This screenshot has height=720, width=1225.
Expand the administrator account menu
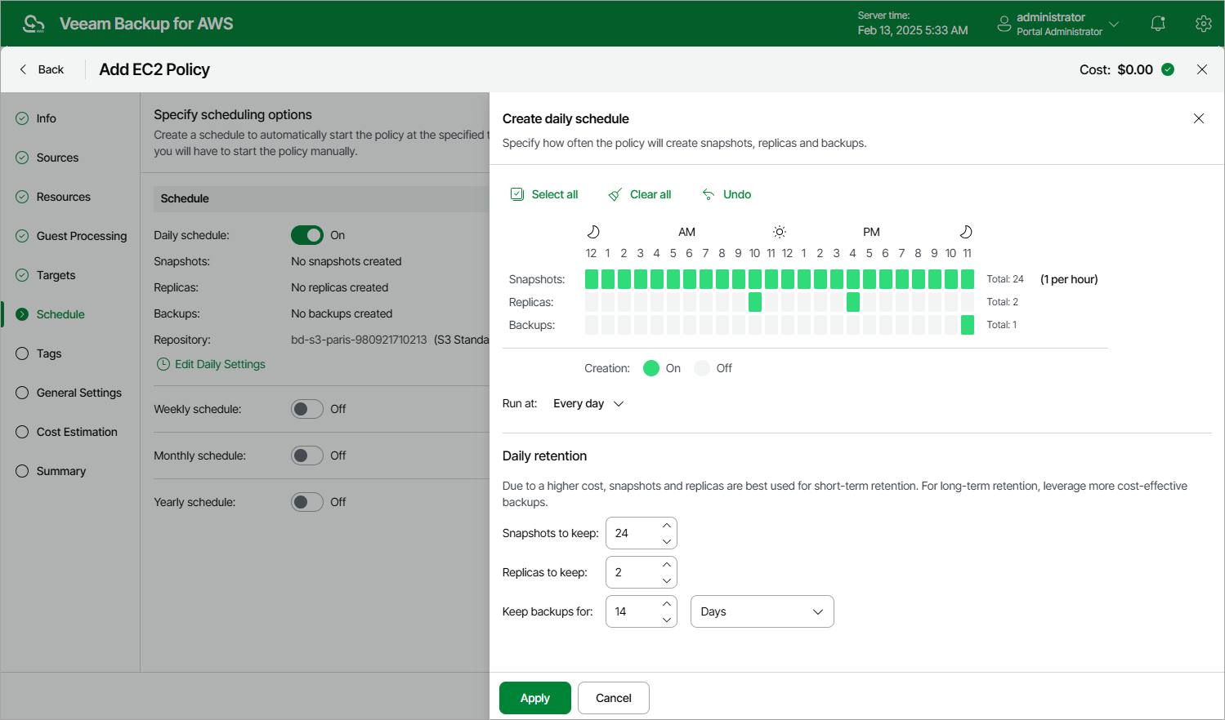1115,24
